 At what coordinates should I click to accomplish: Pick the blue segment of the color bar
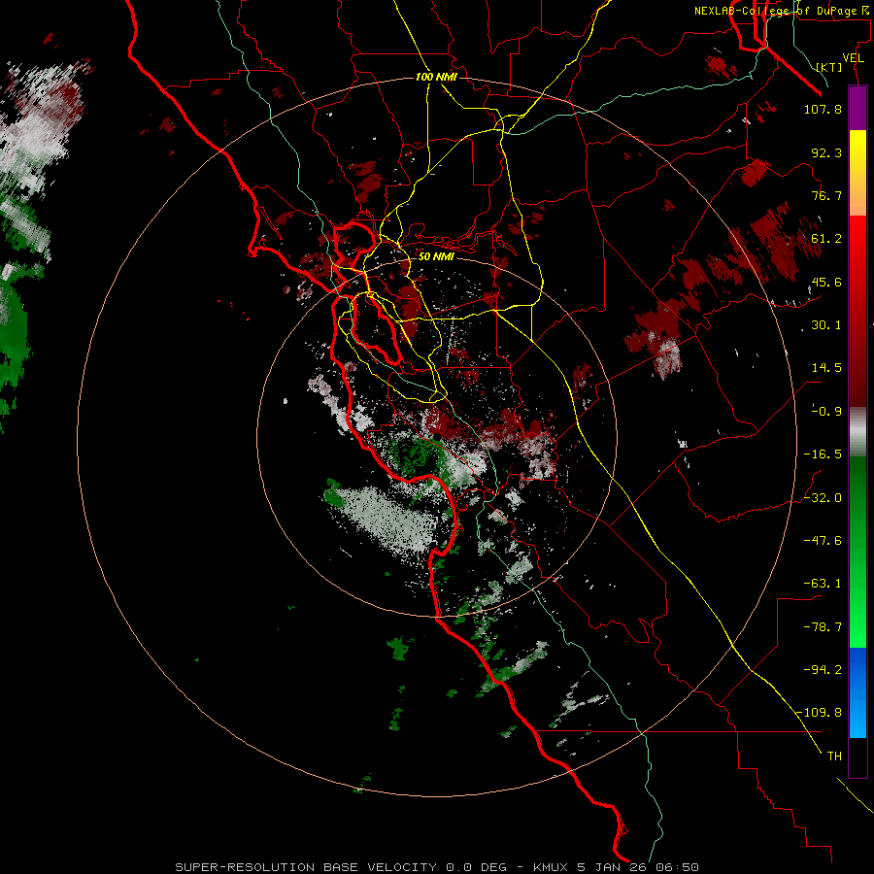tap(857, 692)
